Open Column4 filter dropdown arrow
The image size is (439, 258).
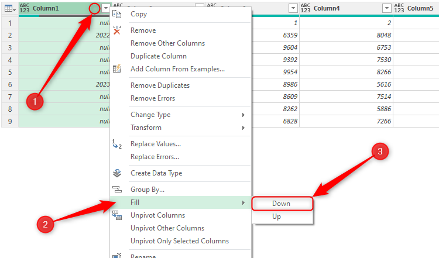(x=387, y=8)
